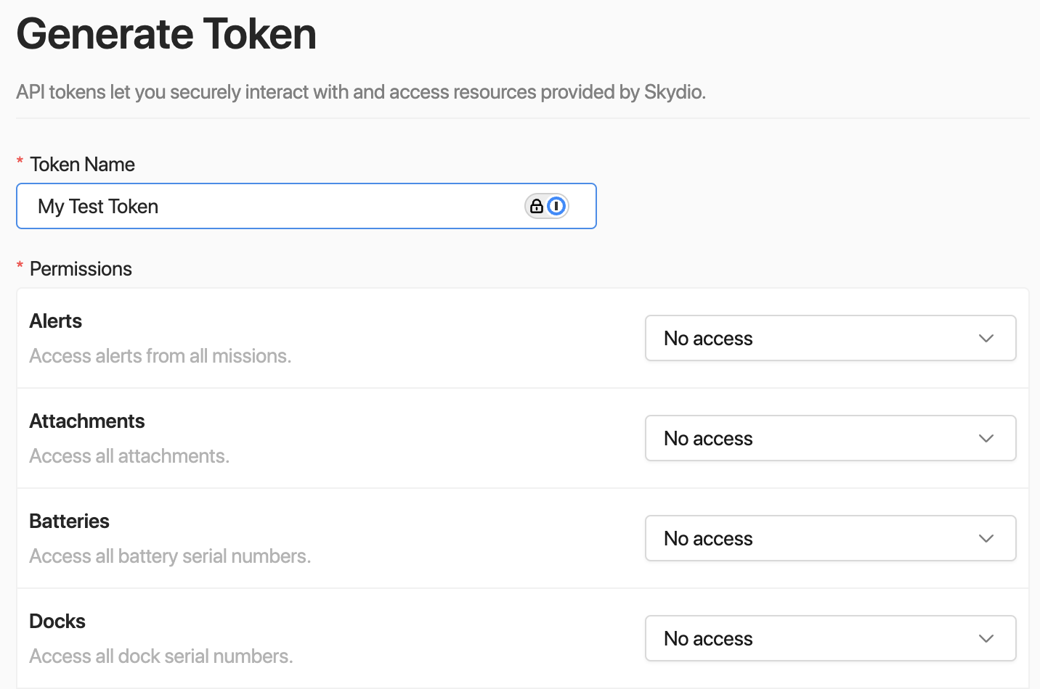The height and width of the screenshot is (689, 1040).
Task: Click 'Access alerts from all missions.' description
Action: (x=161, y=356)
